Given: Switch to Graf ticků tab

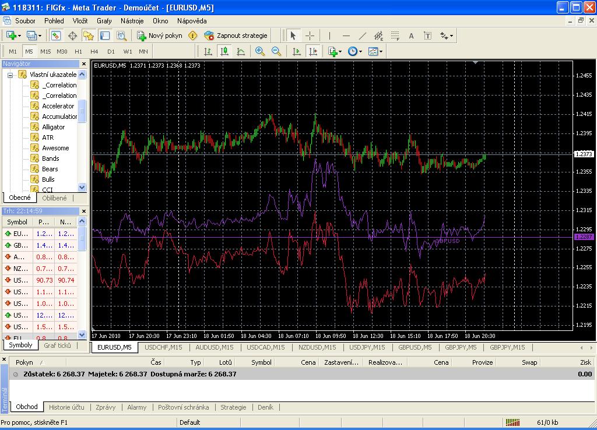Looking at the screenshot, I should tap(58, 346).
